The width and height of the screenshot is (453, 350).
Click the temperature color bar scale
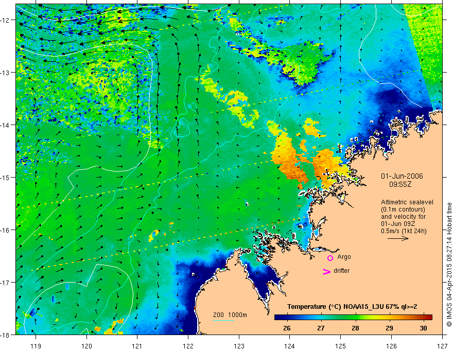click(353, 317)
